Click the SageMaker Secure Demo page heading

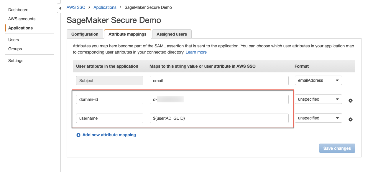114,20
